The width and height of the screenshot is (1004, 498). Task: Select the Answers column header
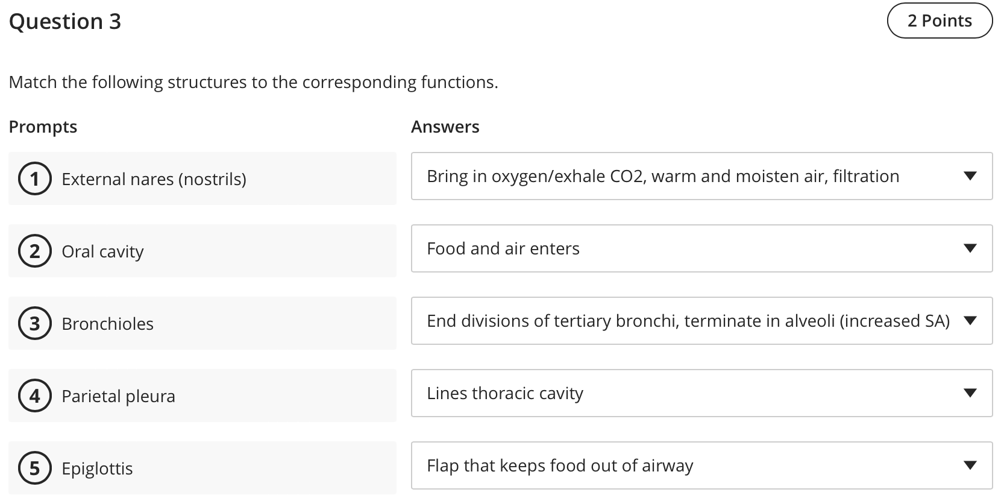445,127
